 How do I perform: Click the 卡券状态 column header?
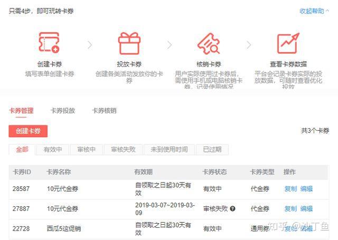tap(215, 172)
